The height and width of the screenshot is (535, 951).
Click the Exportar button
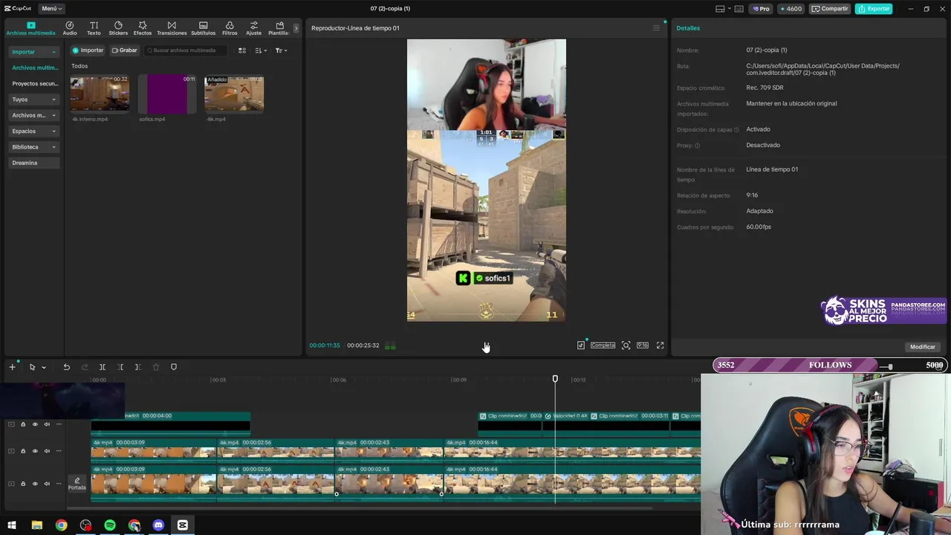click(874, 9)
